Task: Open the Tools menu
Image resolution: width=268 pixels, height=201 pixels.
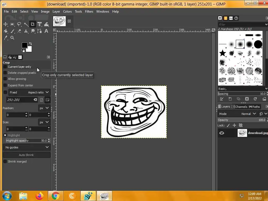Action: [78, 12]
